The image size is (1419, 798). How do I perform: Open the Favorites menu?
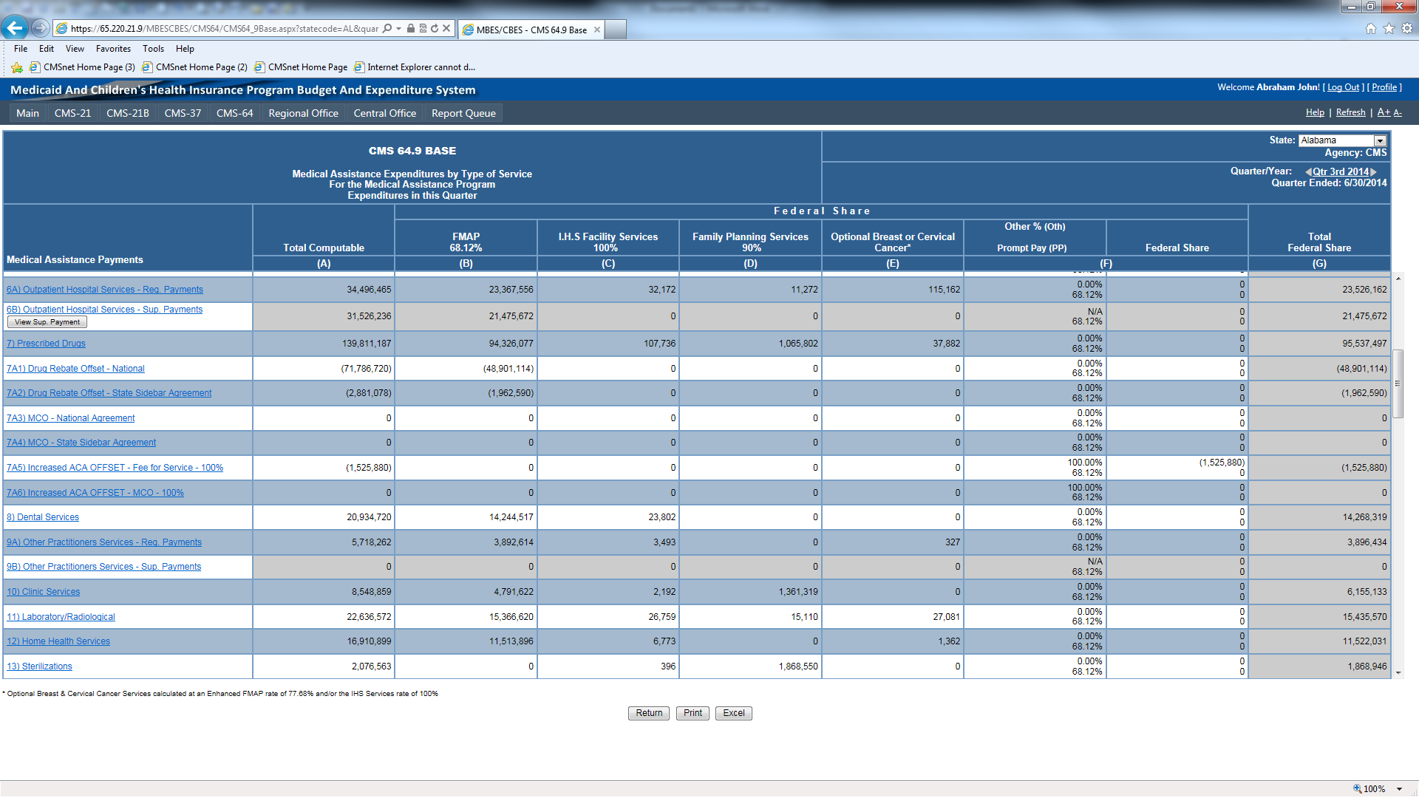coord(113,49)
